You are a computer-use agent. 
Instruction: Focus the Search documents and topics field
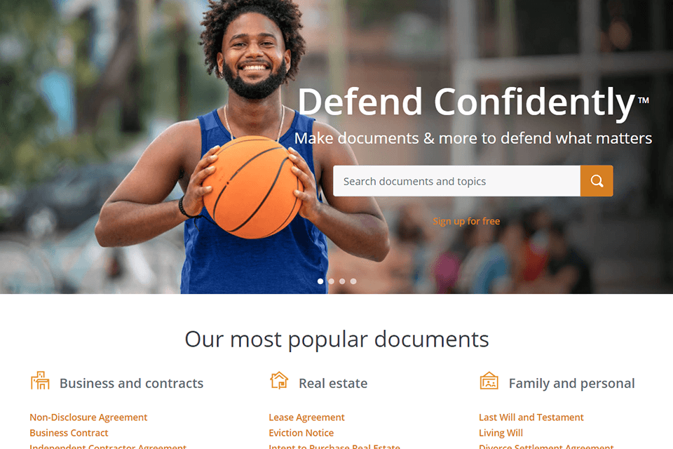click(x=456, y=181)
